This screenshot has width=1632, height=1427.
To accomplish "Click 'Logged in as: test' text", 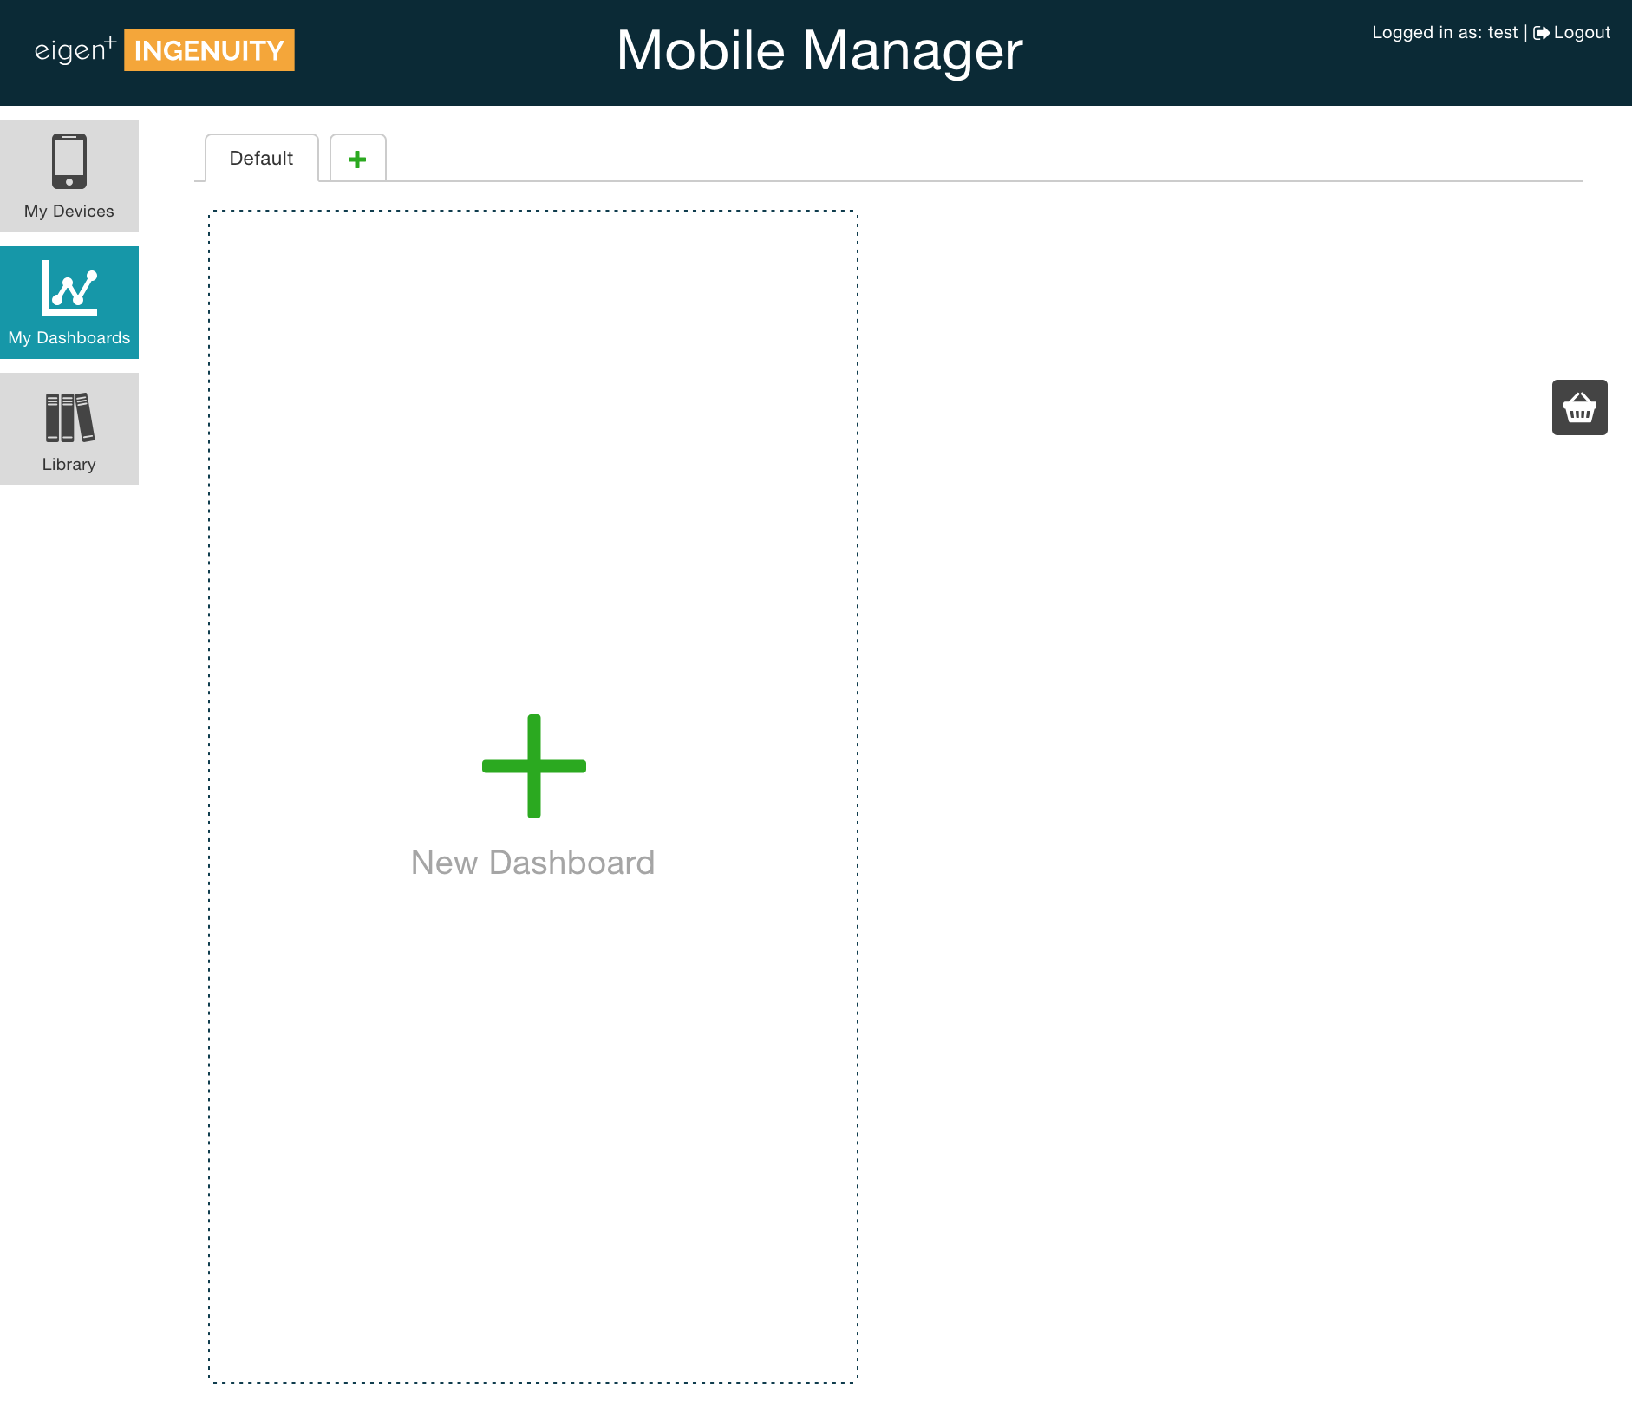I will (1445, 33).
